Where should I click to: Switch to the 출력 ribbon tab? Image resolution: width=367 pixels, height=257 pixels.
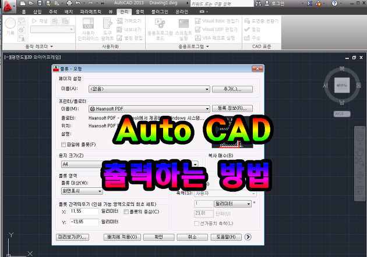point(140,12)
